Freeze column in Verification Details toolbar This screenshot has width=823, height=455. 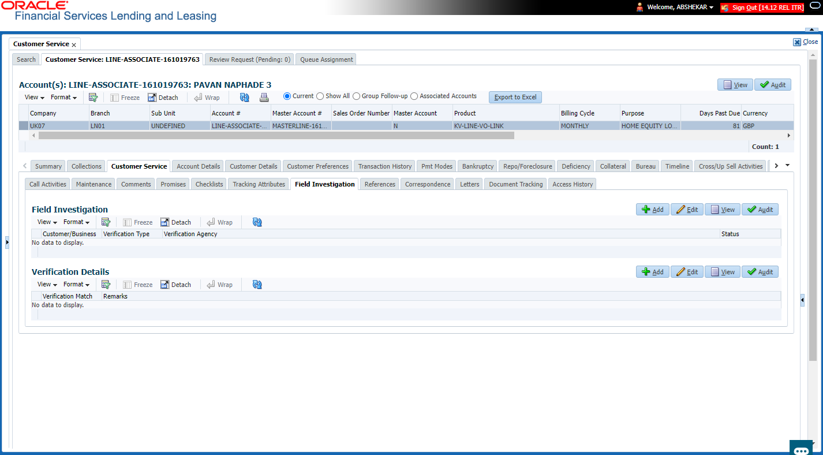coord(137,285)
